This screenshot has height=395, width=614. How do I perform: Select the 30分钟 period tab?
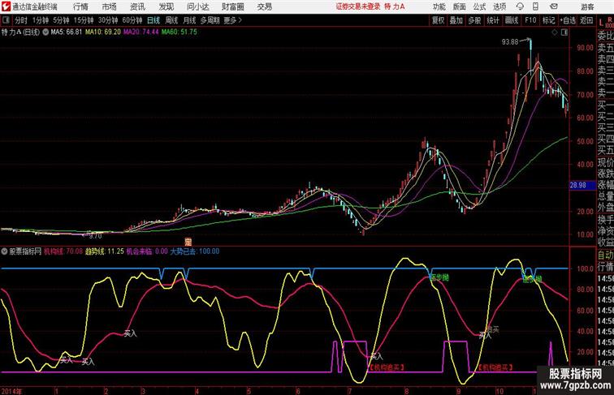click(108, 20)
